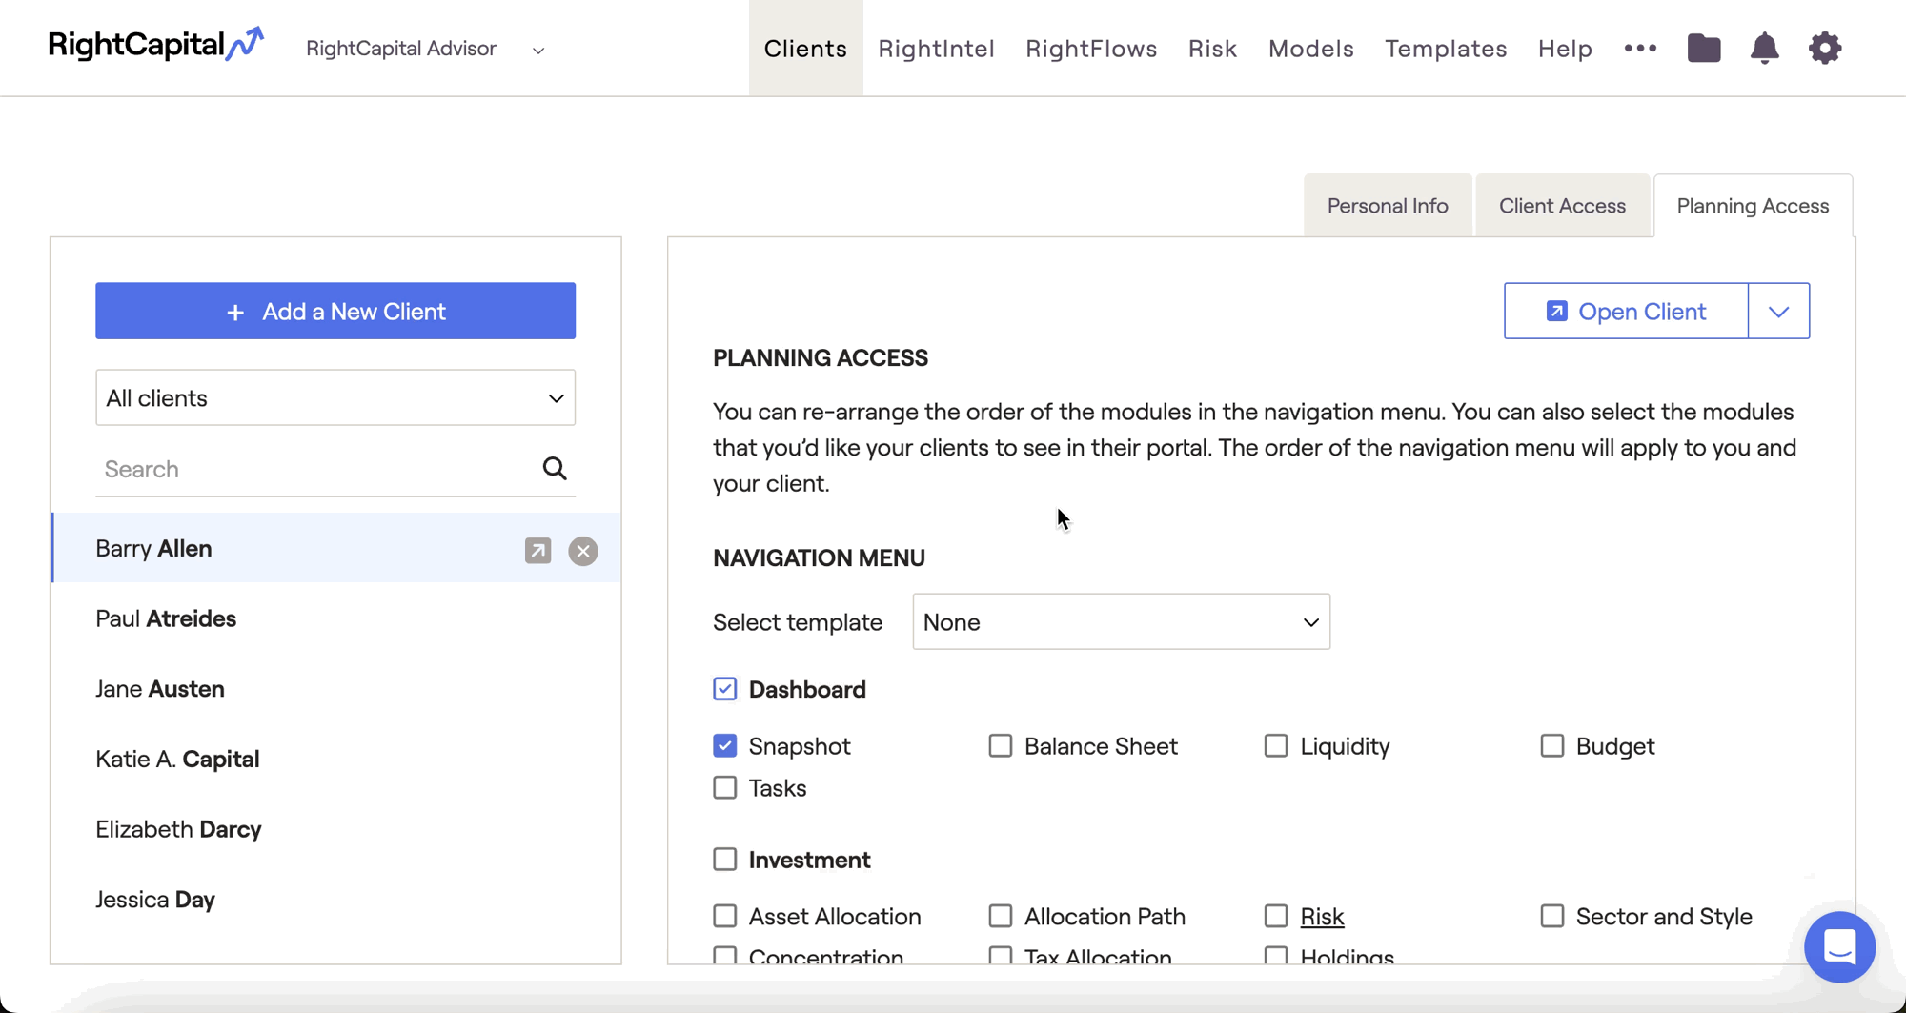Enable the Budget checkbox

[x=1552, y=745]
